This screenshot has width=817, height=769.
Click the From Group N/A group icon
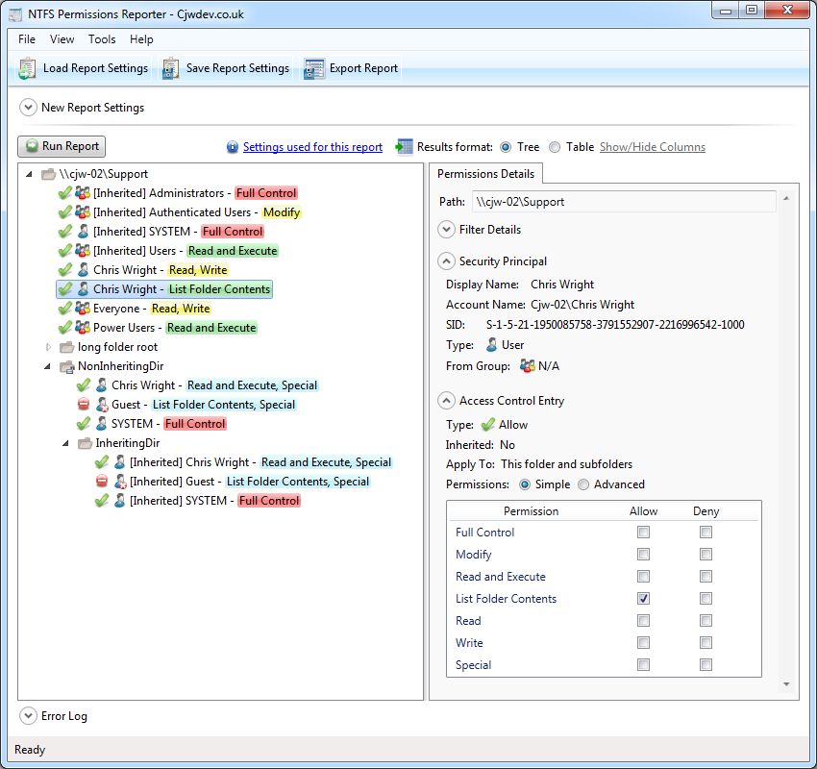pos(528,366)
